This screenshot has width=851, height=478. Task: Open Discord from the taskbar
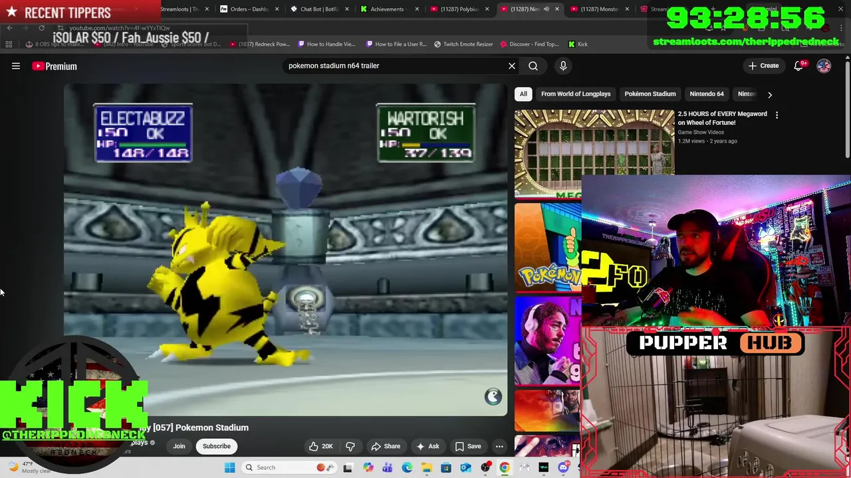tap(563, 467)
